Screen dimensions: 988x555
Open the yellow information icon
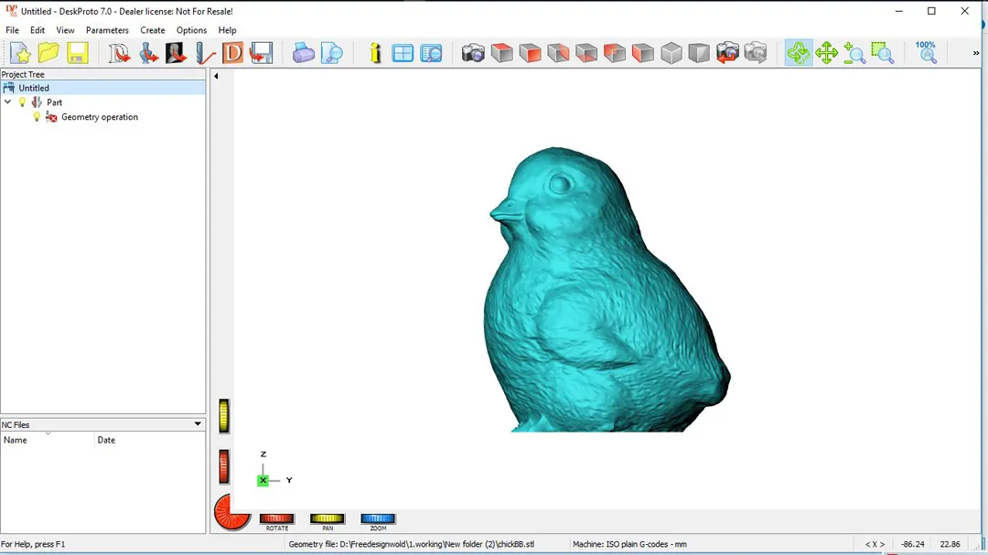pos(375,53)
